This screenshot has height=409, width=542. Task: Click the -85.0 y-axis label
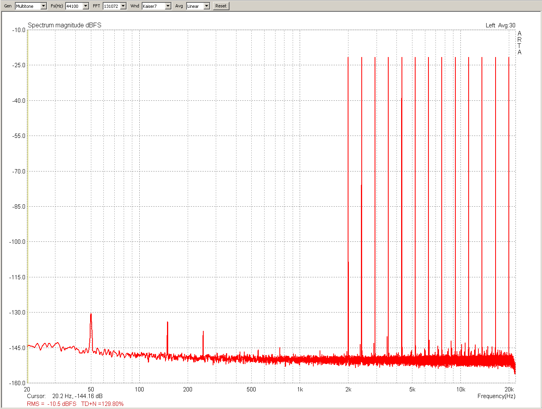(18, 207)
